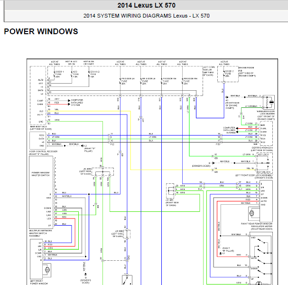Click the J/C E51 right side of dash label
The image size is (288, 285).
tap(172, 202)
